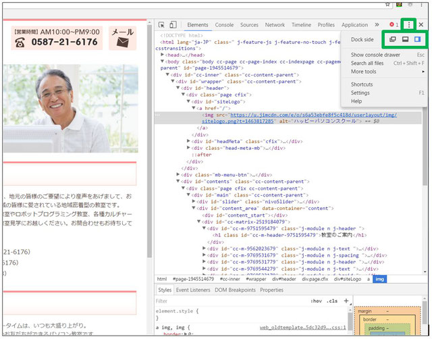Image resolution: width=432 pixels, height=339 pixels.
Task: Switch to the Console tab
Action: 224,25
